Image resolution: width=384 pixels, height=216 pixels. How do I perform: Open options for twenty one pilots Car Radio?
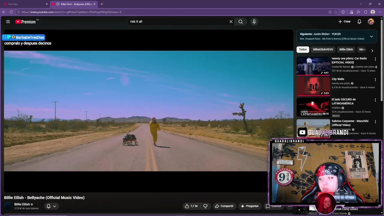375,59
